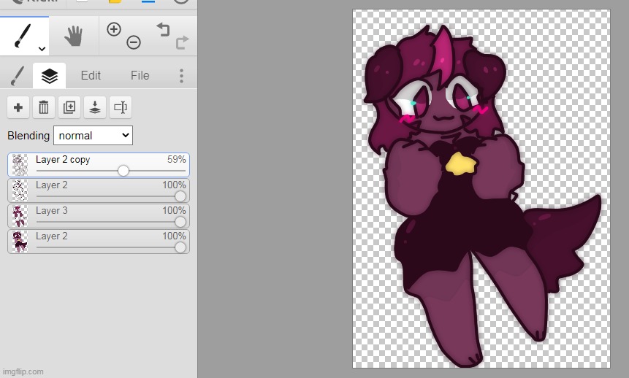This screenshot has width=629, height=378.
Task: Click the 59% opacity value
Action: tap(177, 160)
